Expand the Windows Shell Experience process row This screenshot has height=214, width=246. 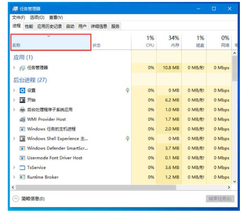pyautogui.click(x=14, y=139)
